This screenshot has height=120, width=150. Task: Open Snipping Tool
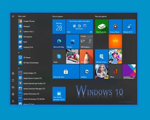[x=26, y=47]
